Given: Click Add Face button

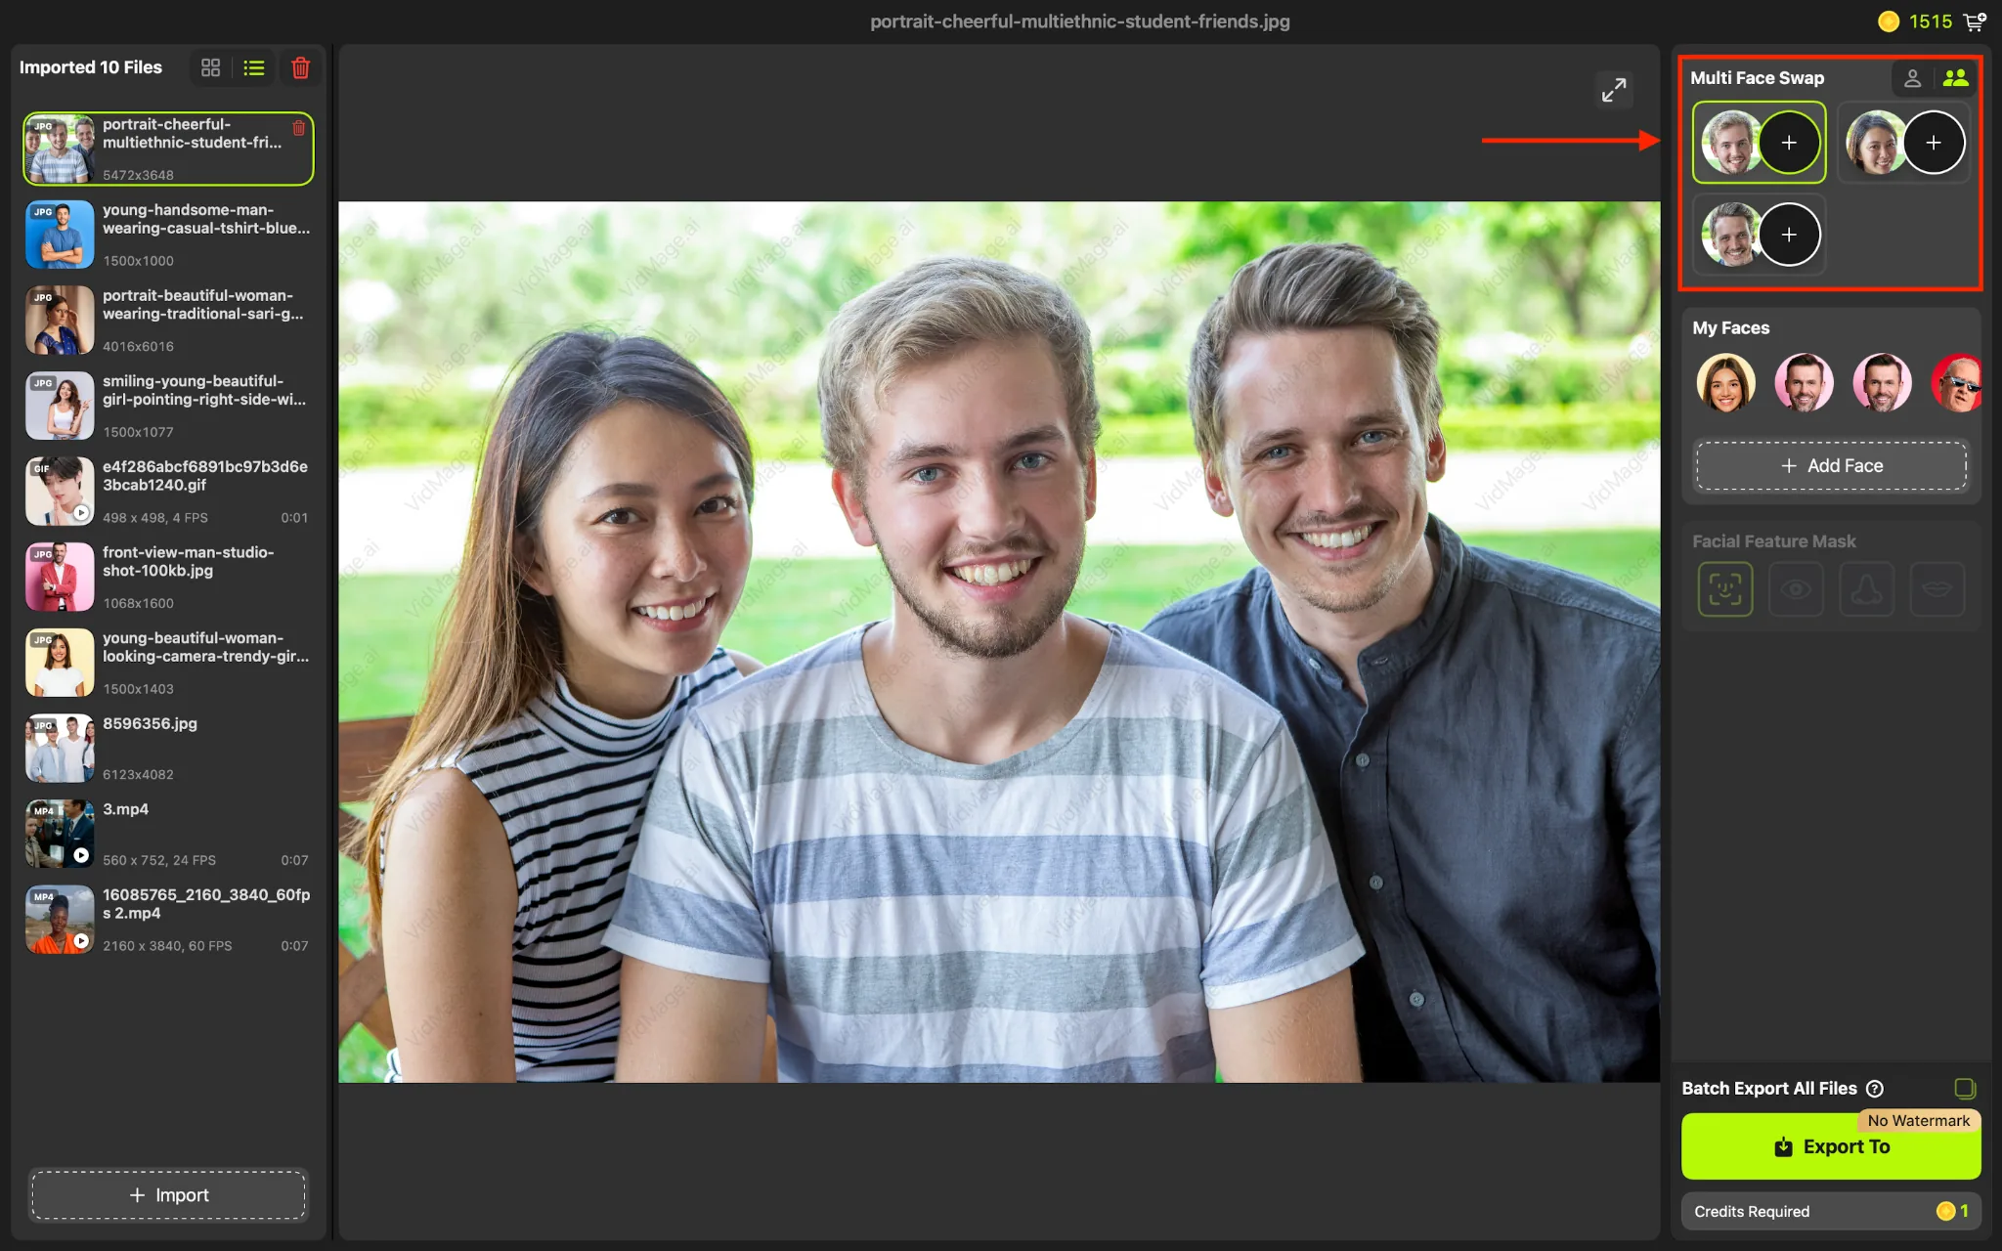Looking at the screenshot, I should (x=1831, y=466).
